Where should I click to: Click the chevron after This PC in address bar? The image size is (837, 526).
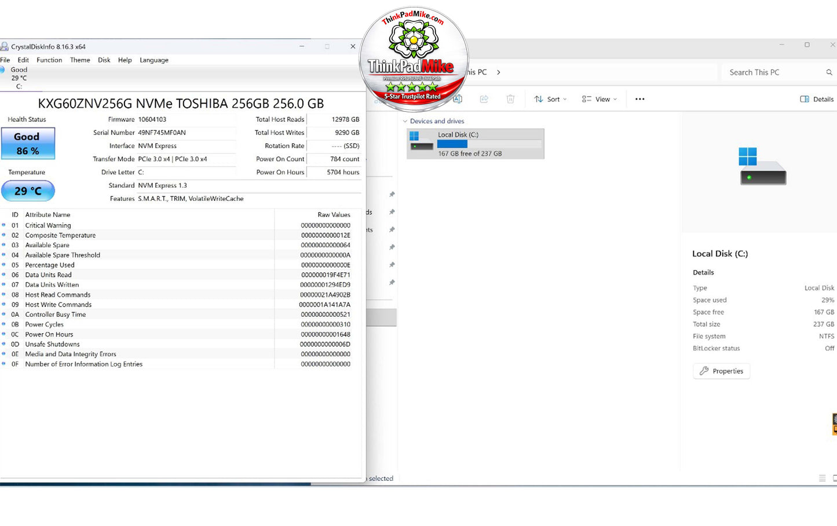coord(498,72)
